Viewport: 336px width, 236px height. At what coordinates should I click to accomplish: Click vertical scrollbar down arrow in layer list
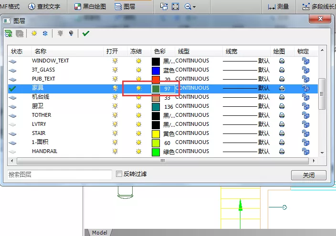[x=322, y=153]
